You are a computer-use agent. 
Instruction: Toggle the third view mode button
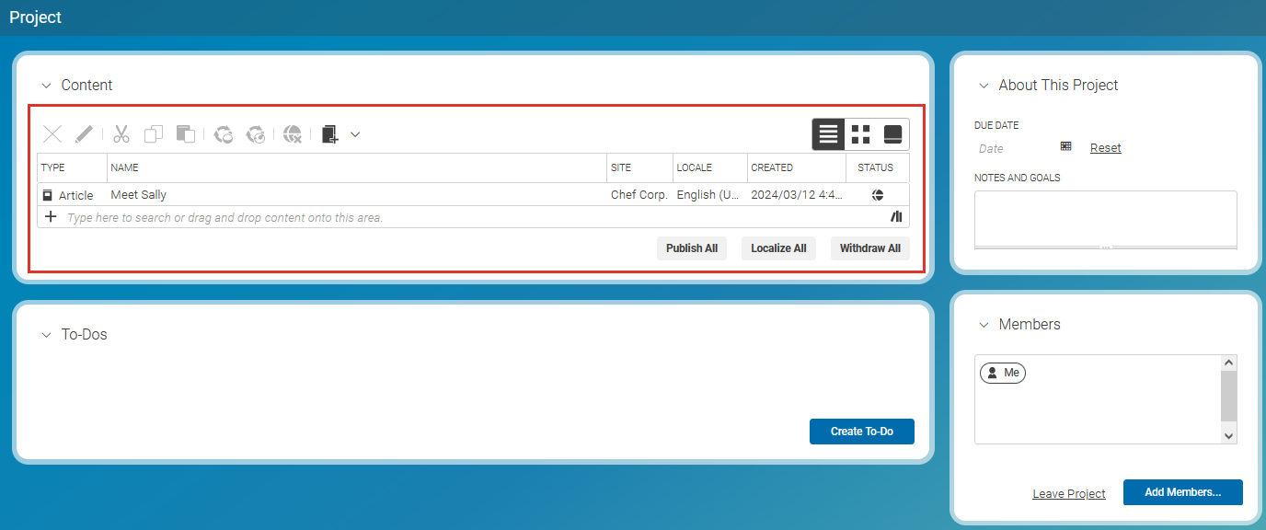[892, 134]
